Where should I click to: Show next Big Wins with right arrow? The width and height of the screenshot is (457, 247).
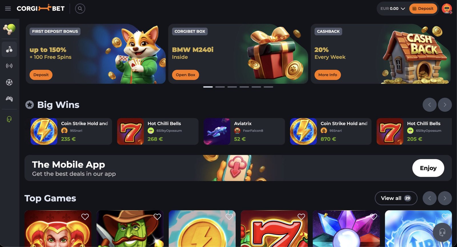tap(445, 105)
